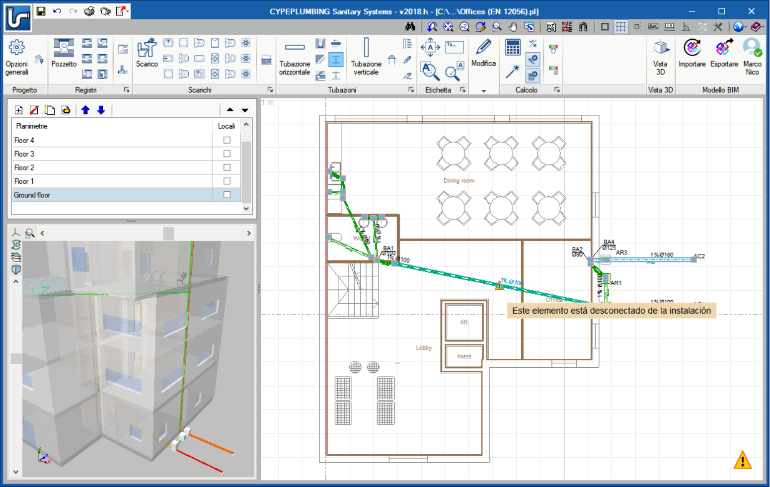770x487 pixels.
Task: Run calculation with the calculator icon
Action: tap(513, 48)
